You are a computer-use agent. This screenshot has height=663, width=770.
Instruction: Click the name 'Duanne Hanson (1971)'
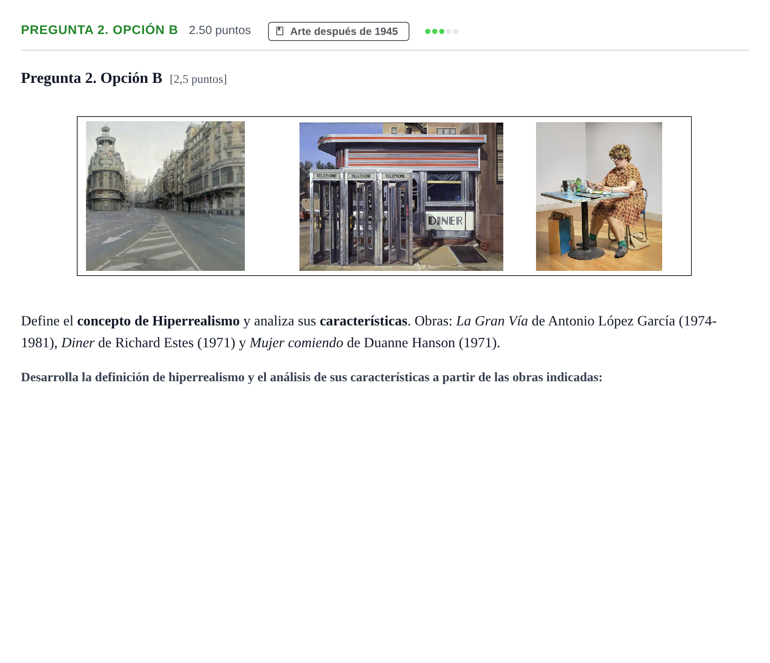click(x=431, y=343)
